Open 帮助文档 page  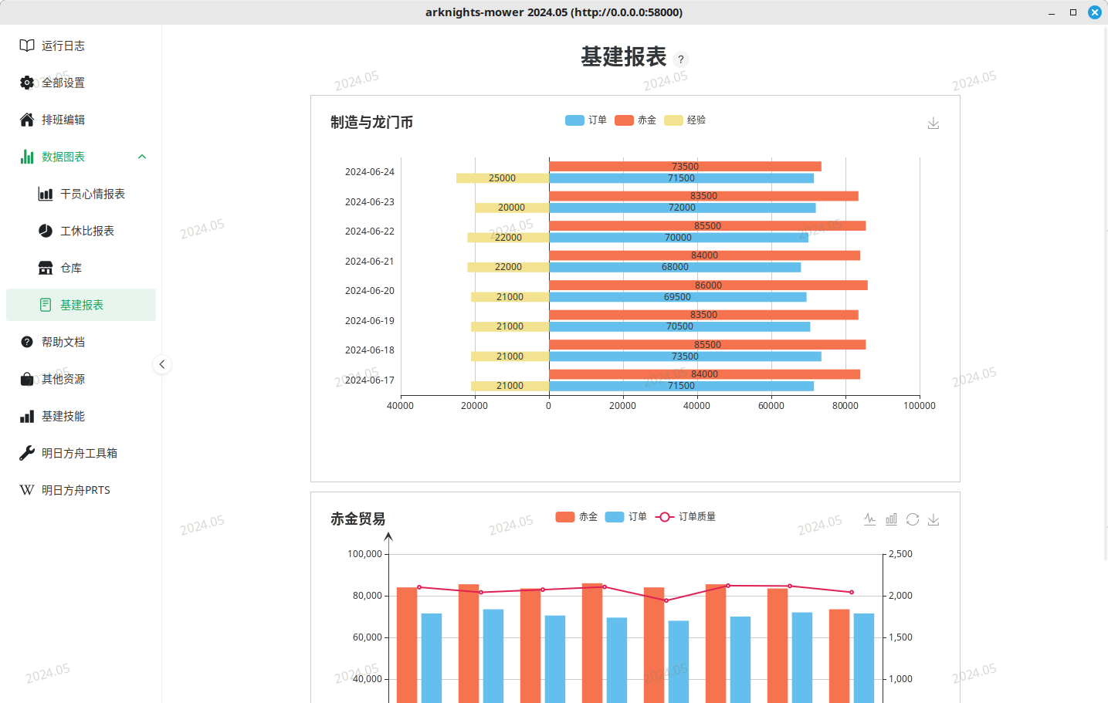pyautogui.click(x=81, y=342)
